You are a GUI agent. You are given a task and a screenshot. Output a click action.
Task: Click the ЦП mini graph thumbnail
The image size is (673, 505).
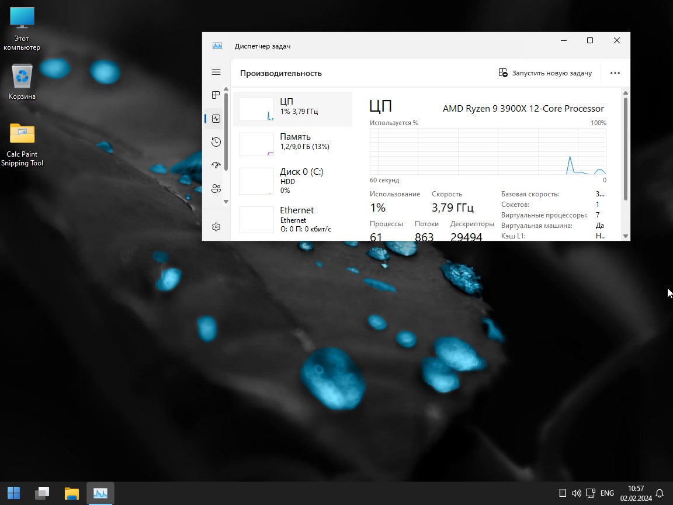pyautogui.click(x=256, y=109)
